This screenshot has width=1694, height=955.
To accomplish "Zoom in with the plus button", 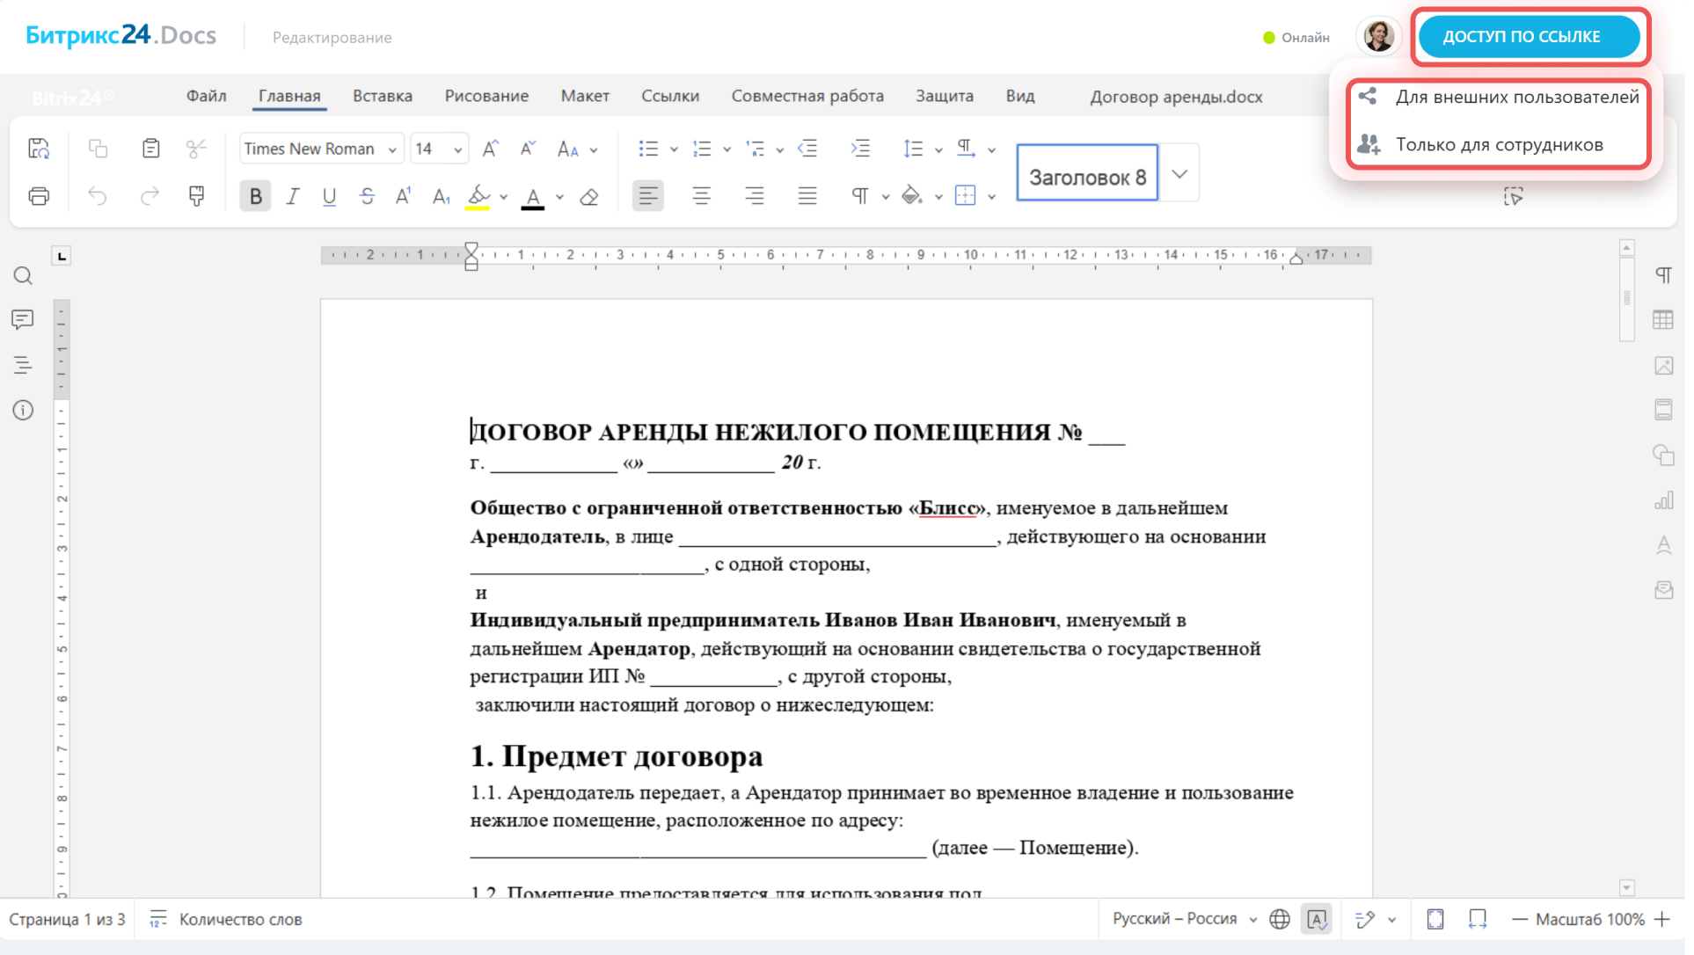I will (x=1661, y=919).
